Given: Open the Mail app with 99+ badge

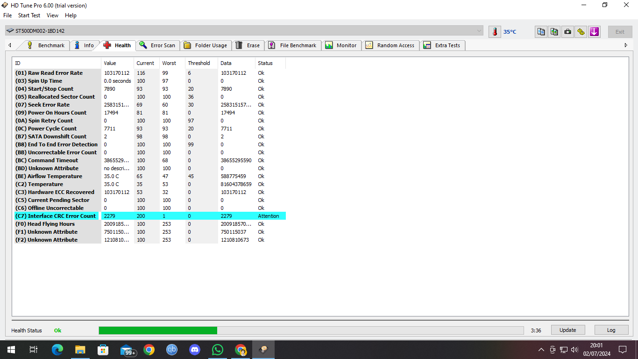Looking at the screenshot, I should 128,350.
